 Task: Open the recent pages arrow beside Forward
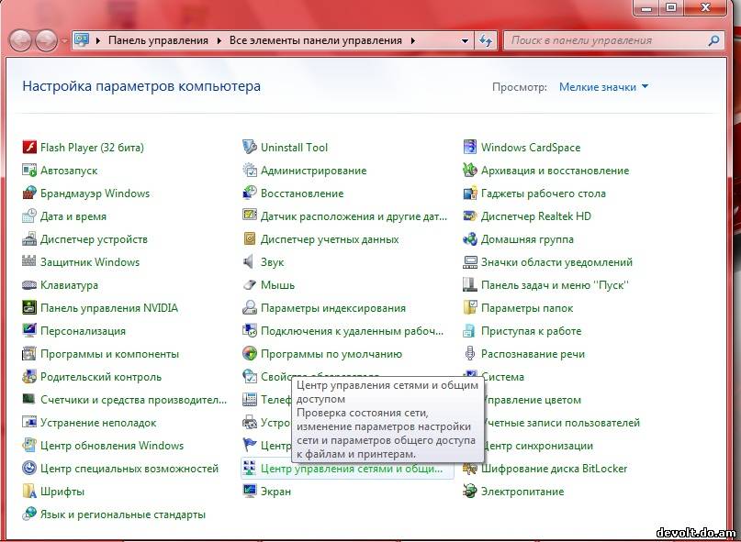[64, 41]
